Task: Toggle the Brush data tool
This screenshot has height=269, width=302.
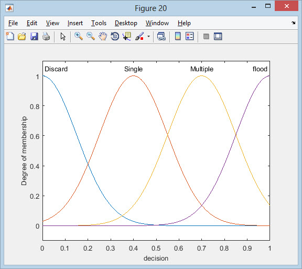Action: pyautogui.click(x=139, y=36)
